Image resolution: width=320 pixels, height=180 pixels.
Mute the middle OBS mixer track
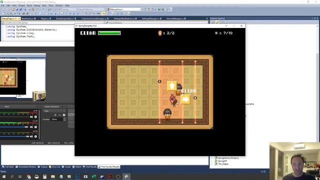tap(31, 127)
